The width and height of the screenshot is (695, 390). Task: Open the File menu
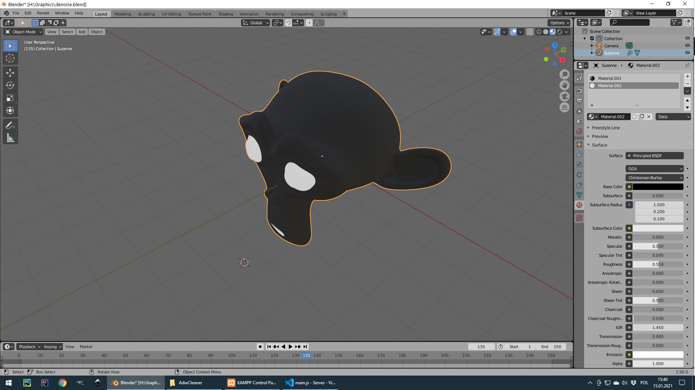(x=16, y=13)
